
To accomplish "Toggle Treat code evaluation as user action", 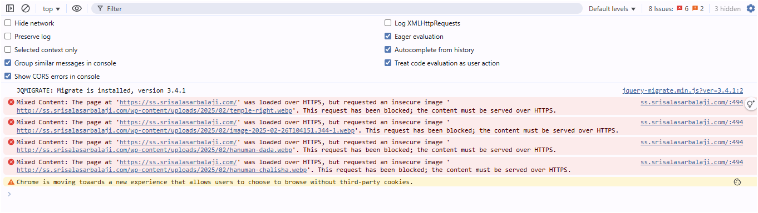I will [x=388, y=63].
